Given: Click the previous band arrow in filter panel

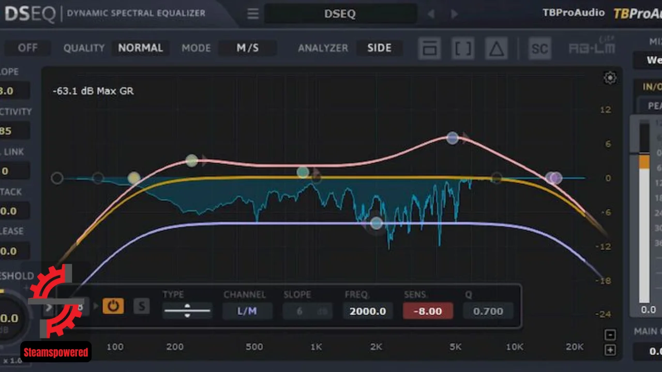Looking at the screenshot, I should click(49, 308).
